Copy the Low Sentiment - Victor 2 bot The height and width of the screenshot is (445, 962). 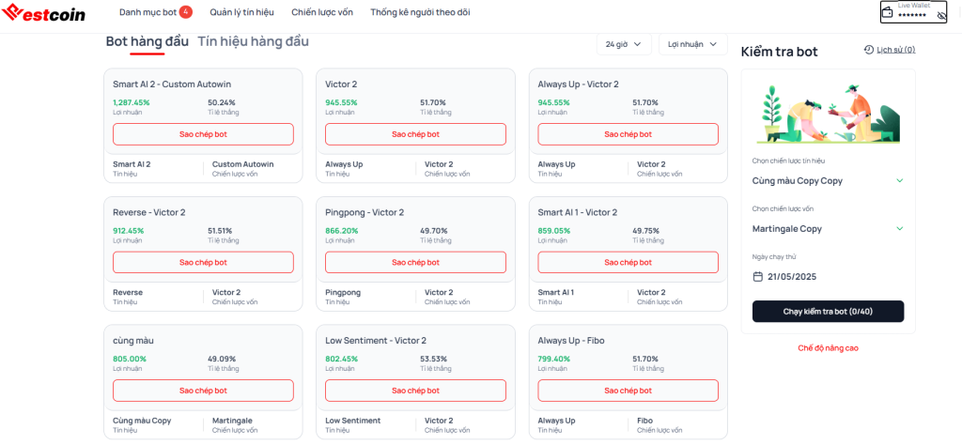click(x=415, y=391)
